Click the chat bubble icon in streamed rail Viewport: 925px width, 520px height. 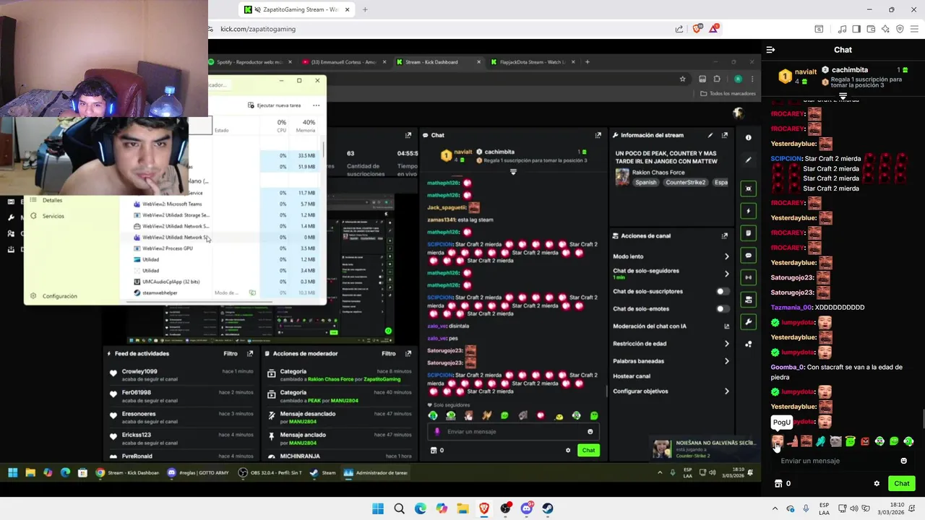point(749,255)
